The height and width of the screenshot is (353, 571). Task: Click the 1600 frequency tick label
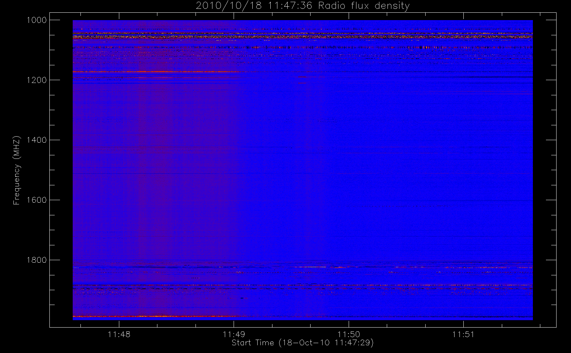(x=37, y=200)
